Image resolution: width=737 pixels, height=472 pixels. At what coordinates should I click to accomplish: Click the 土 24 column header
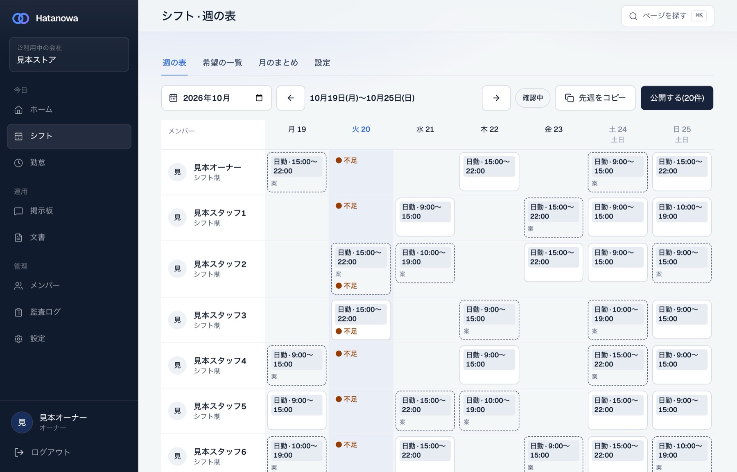(617, 134)
